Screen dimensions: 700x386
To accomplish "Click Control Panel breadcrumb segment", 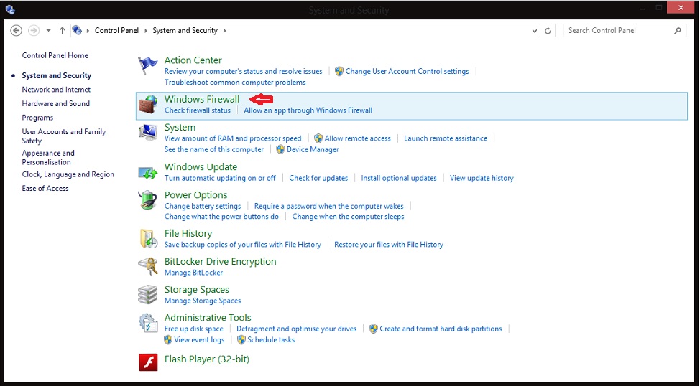I will tap(116, 30).
